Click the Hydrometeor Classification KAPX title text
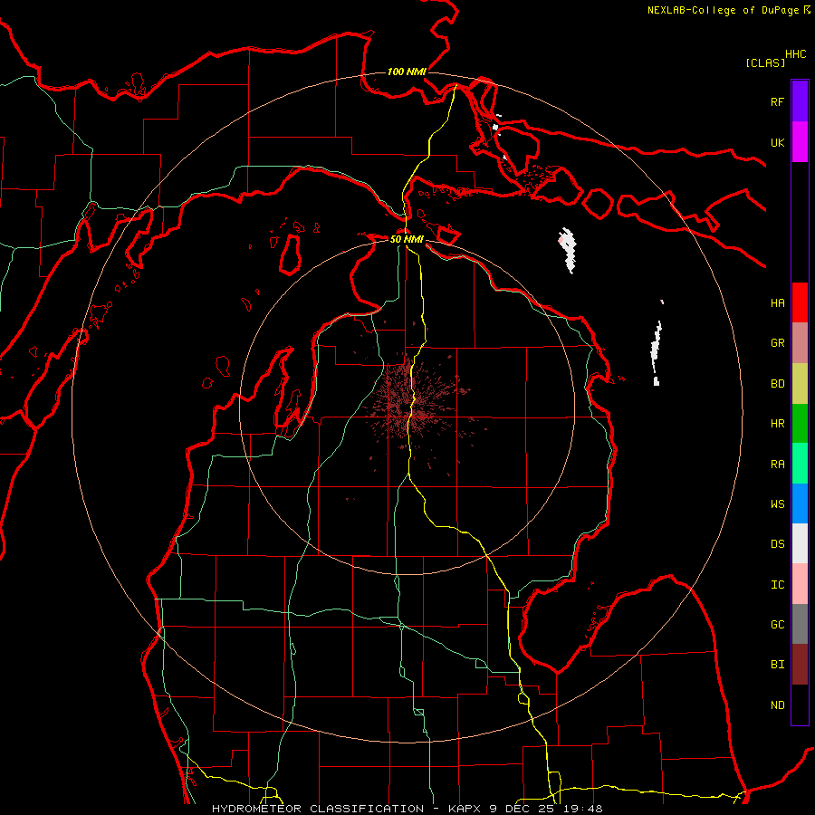The image size is (815, 815). 407,809
